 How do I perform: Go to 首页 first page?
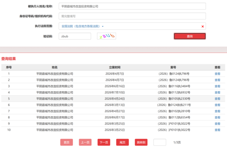pyautogui.click(x=67, y=142)
